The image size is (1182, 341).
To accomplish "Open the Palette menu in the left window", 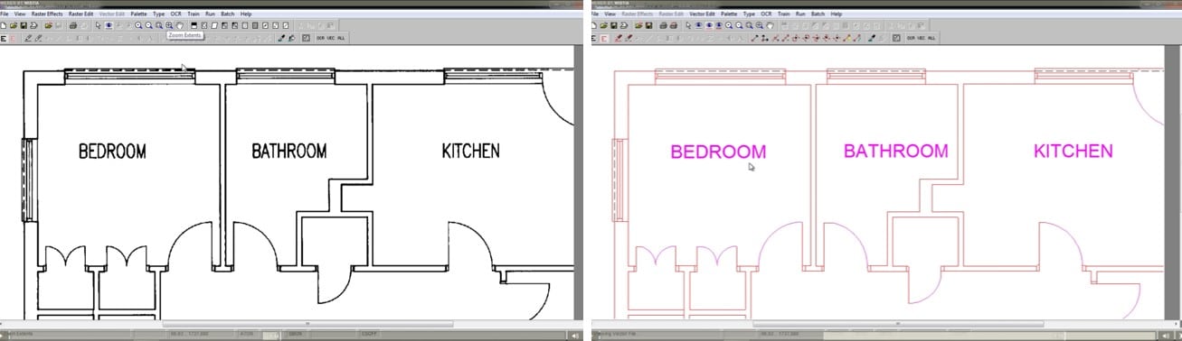I will [139, 14].
